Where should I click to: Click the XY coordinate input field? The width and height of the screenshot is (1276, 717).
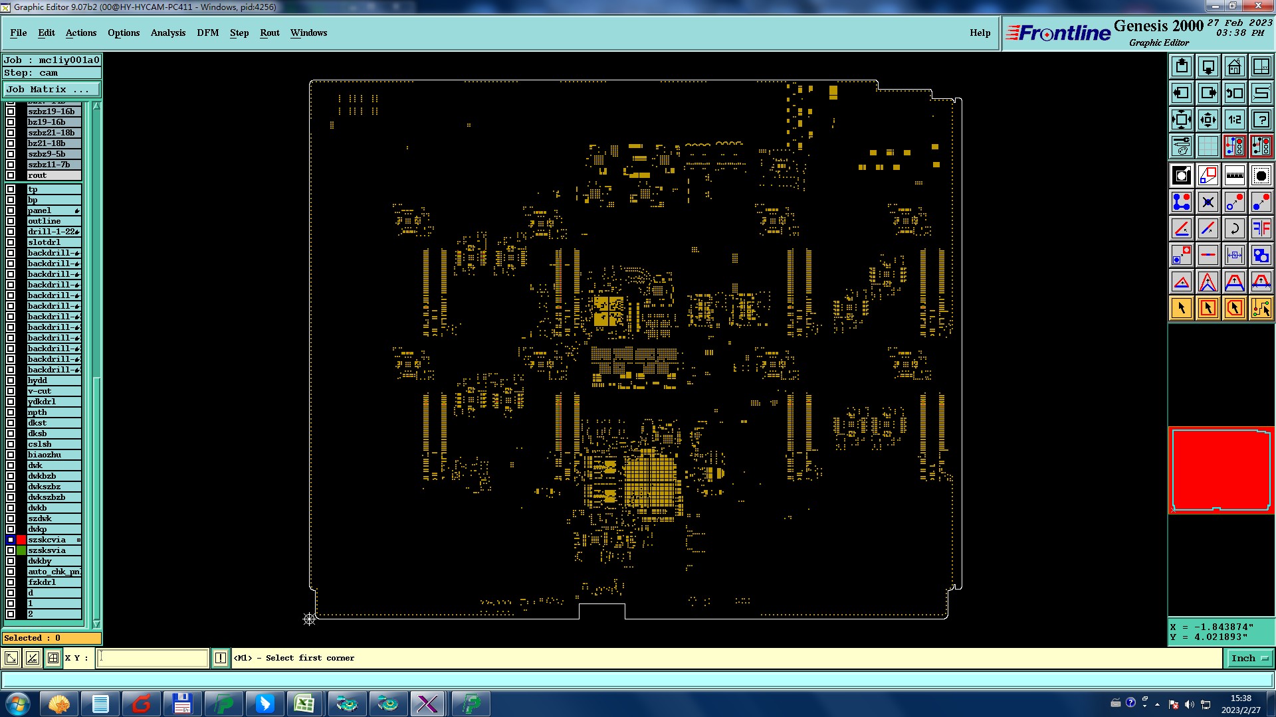tap(153, 658)
